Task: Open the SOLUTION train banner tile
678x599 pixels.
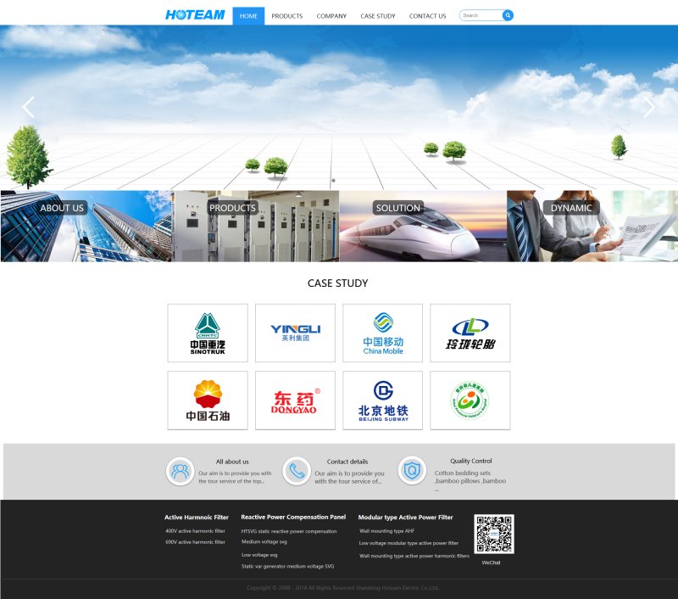Action: (x=423, y=226)
